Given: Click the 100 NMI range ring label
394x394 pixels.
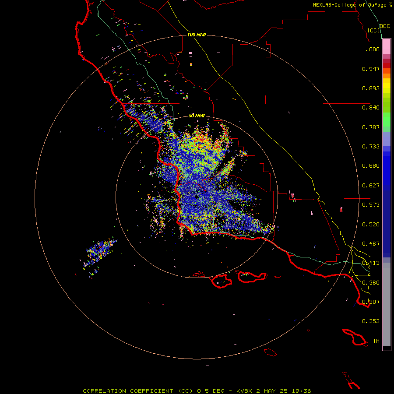Looking at the screenshot, I should (197, 35).
